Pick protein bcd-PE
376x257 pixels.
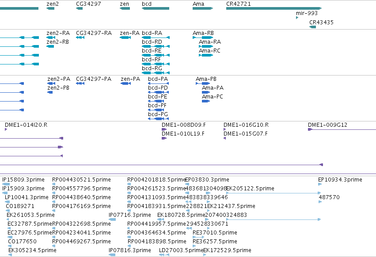[156, 101]
